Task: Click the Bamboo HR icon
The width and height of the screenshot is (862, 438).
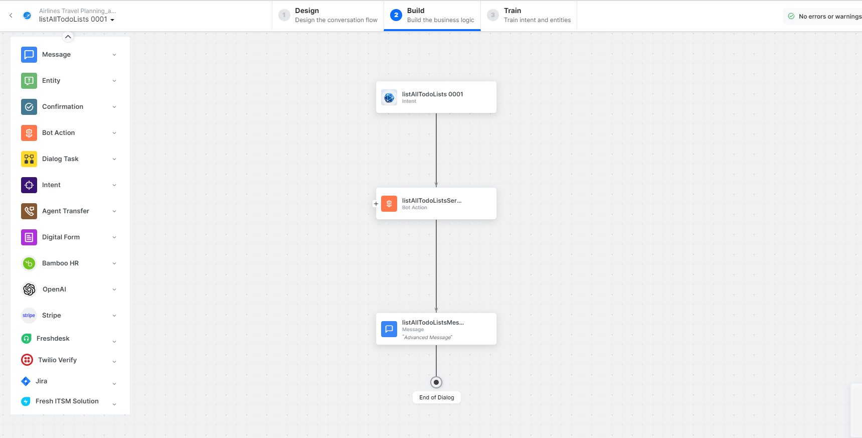Action: tap(29, 263)
